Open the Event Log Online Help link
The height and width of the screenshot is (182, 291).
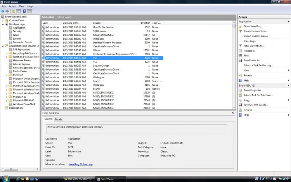coord(81,164)
